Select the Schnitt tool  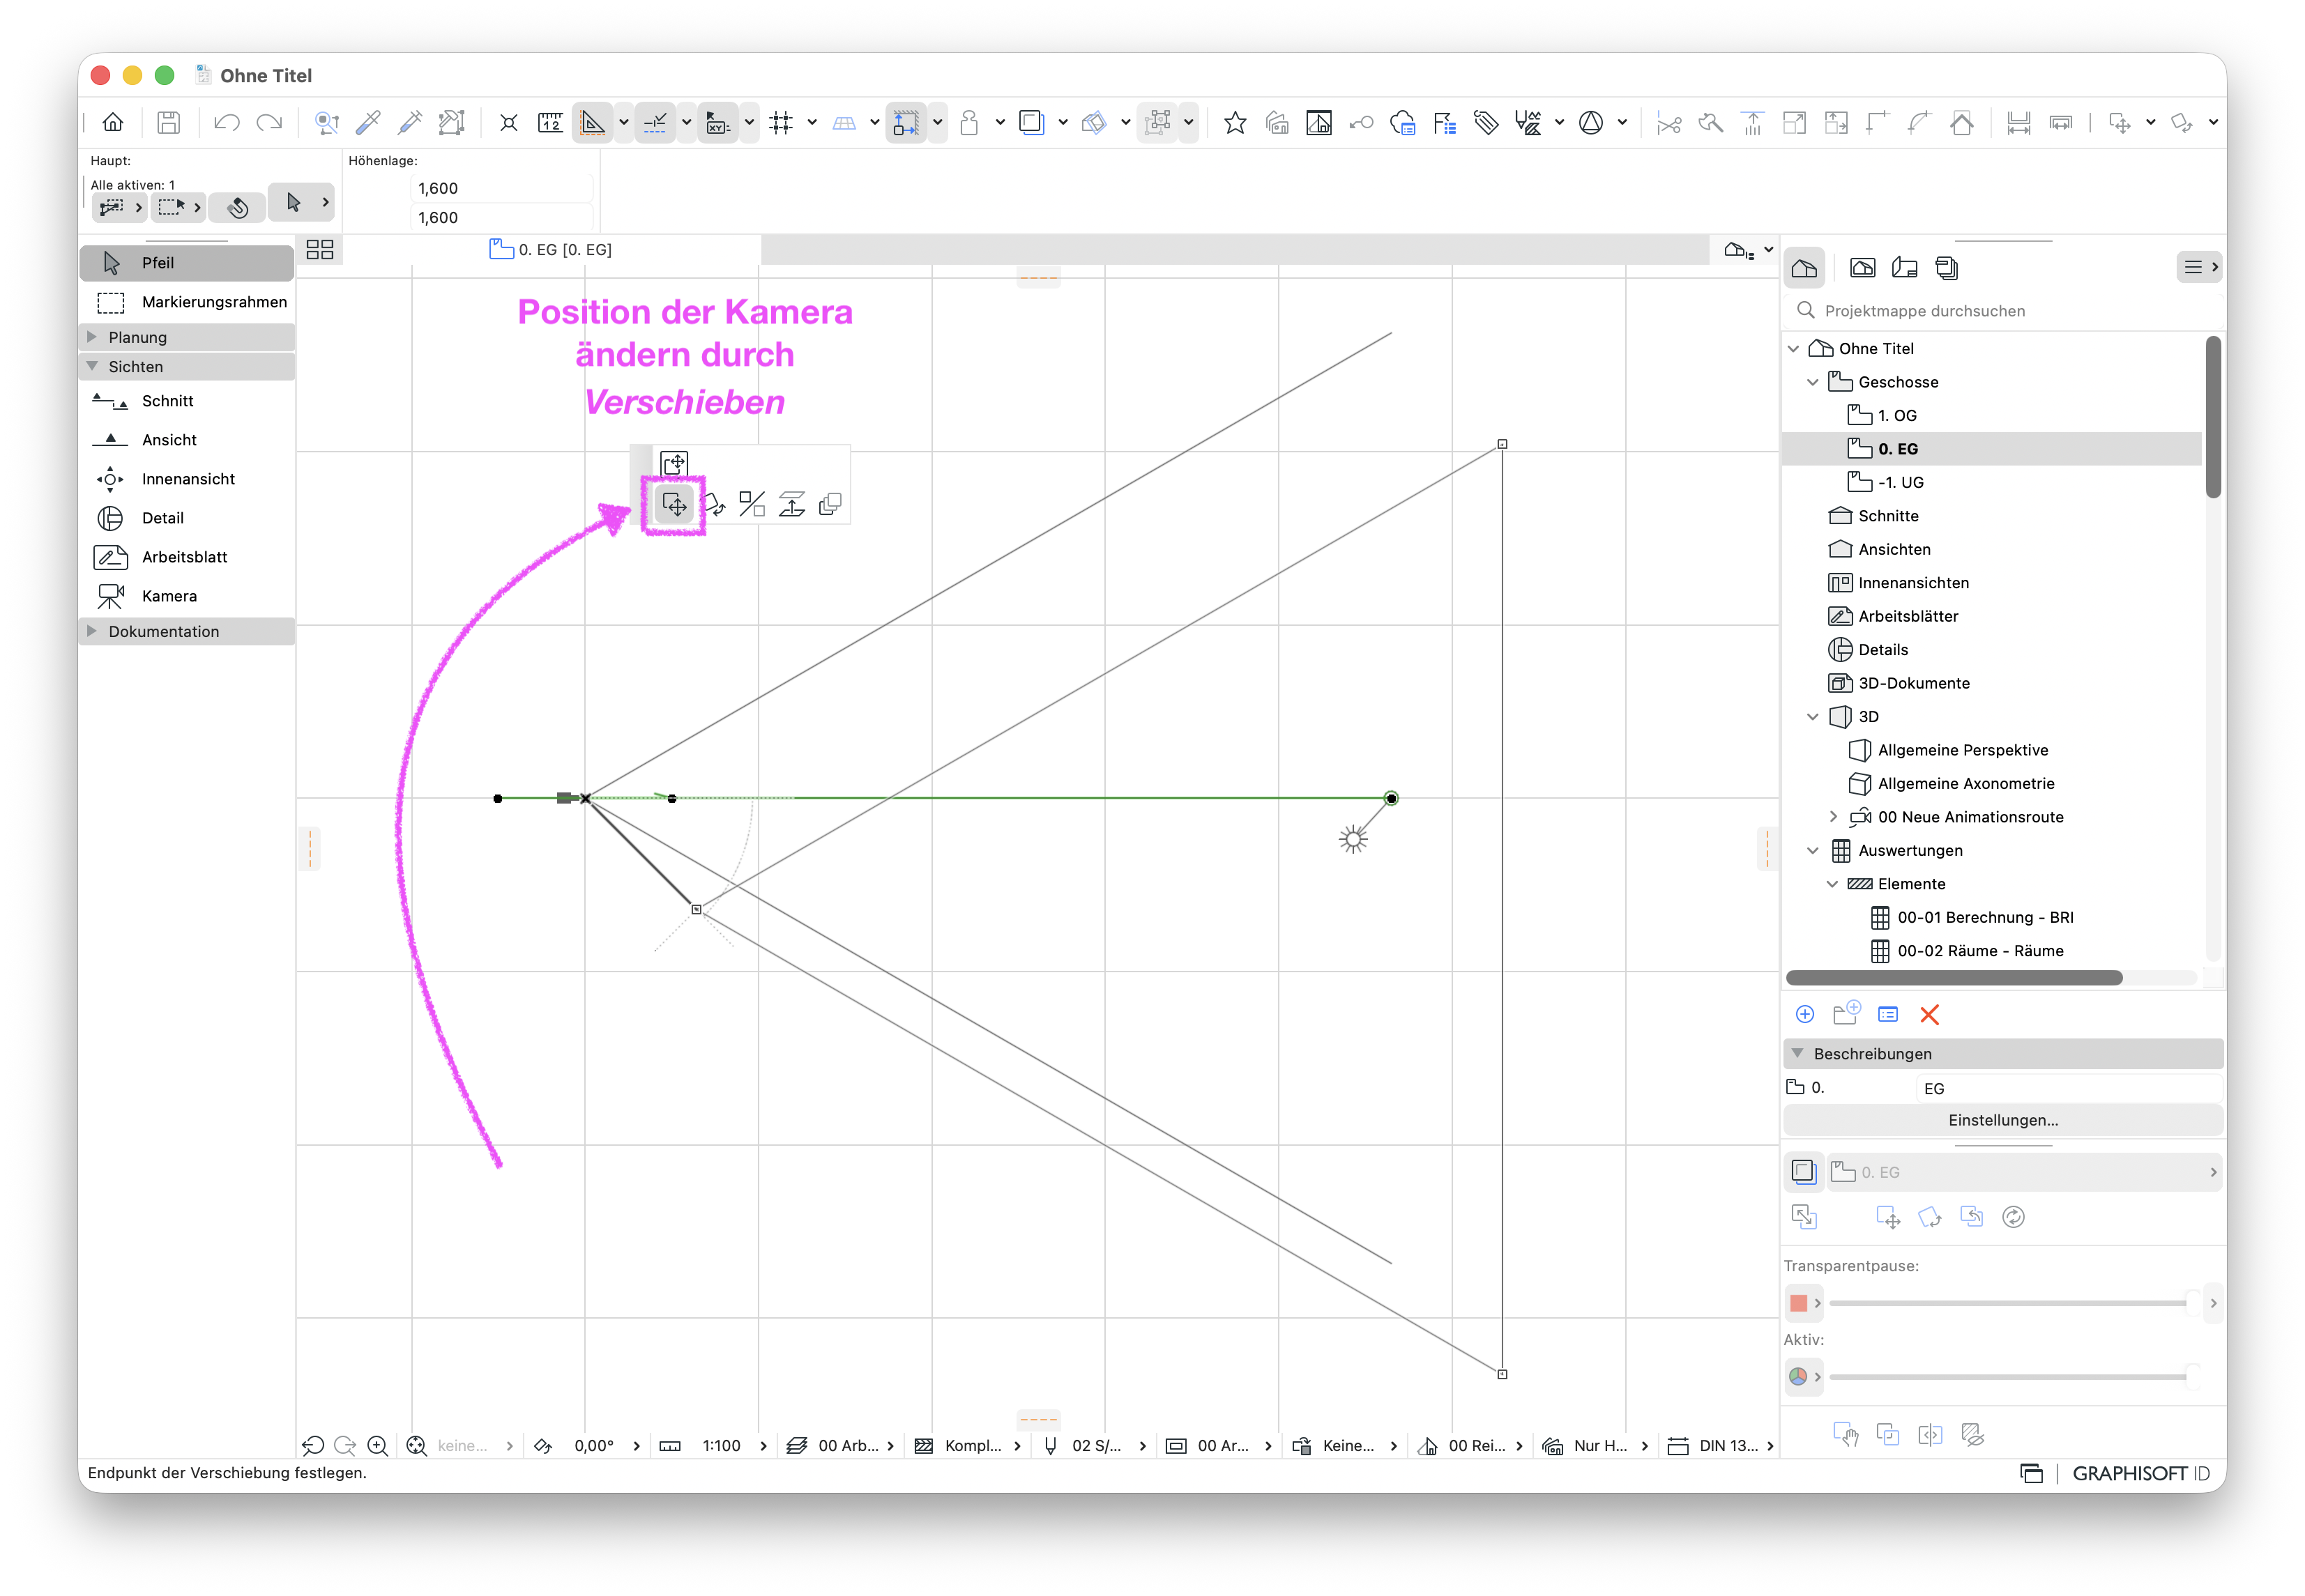click(x=187, y=401)
